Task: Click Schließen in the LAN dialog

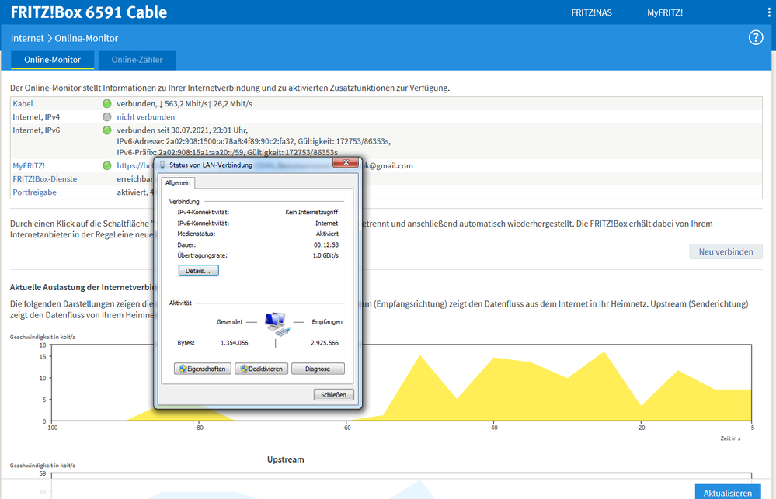Action: pos(333,395)
